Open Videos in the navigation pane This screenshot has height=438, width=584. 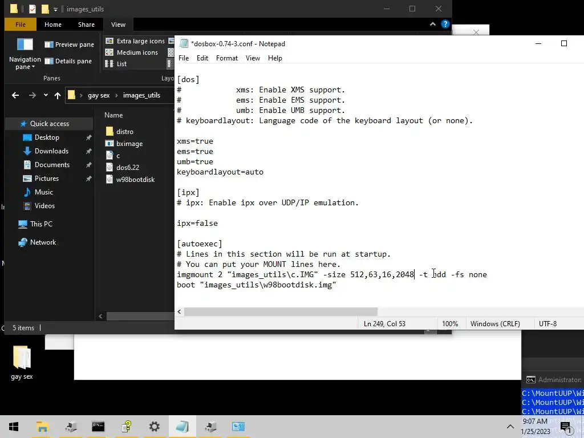[x=44, y=205]
